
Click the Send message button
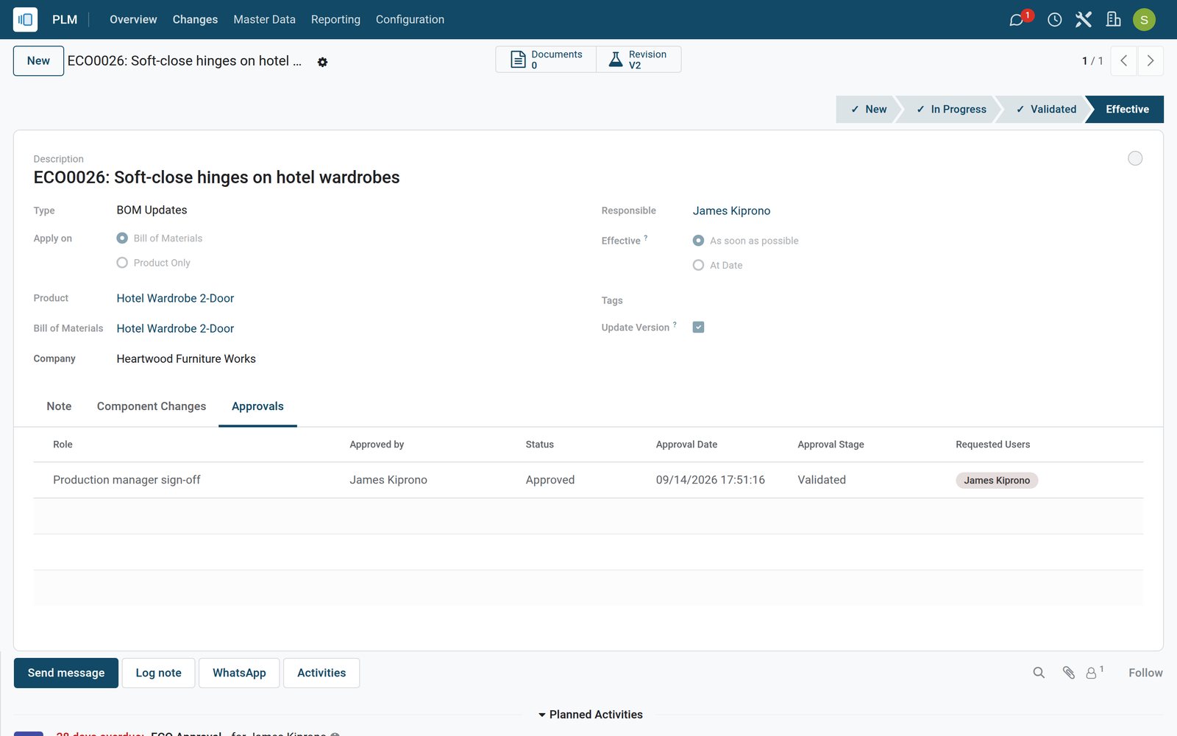click(66, 673)
